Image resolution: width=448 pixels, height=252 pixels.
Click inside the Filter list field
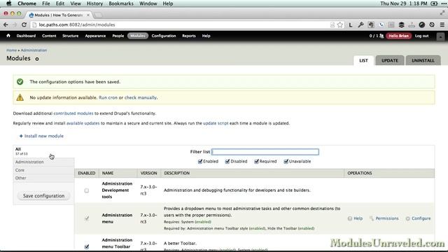(265, 152)
